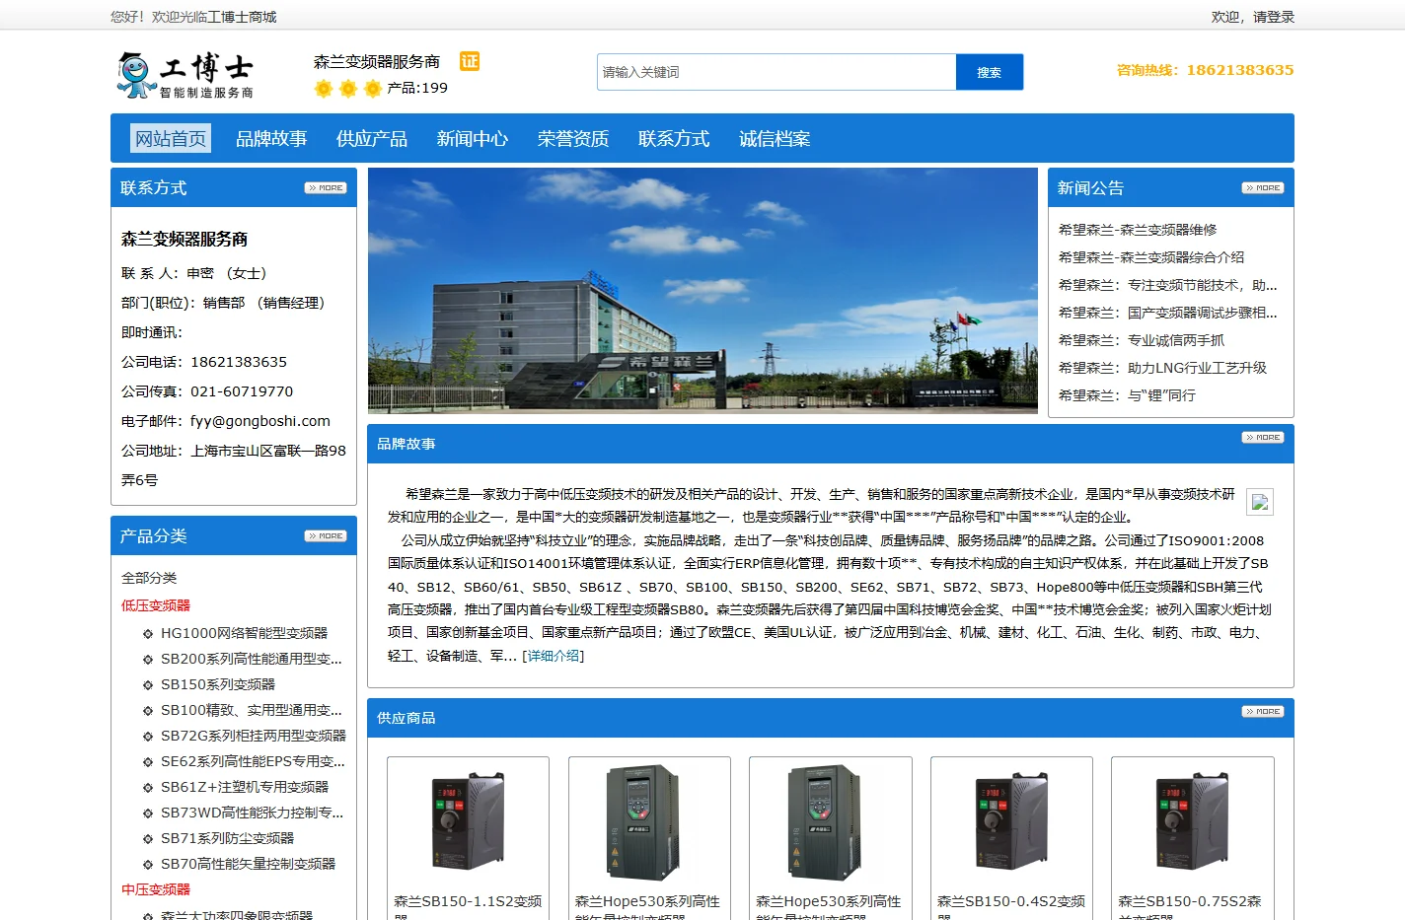Open 诚信档案 menu item
1405x920 pixels.
(x=775, y=138)
